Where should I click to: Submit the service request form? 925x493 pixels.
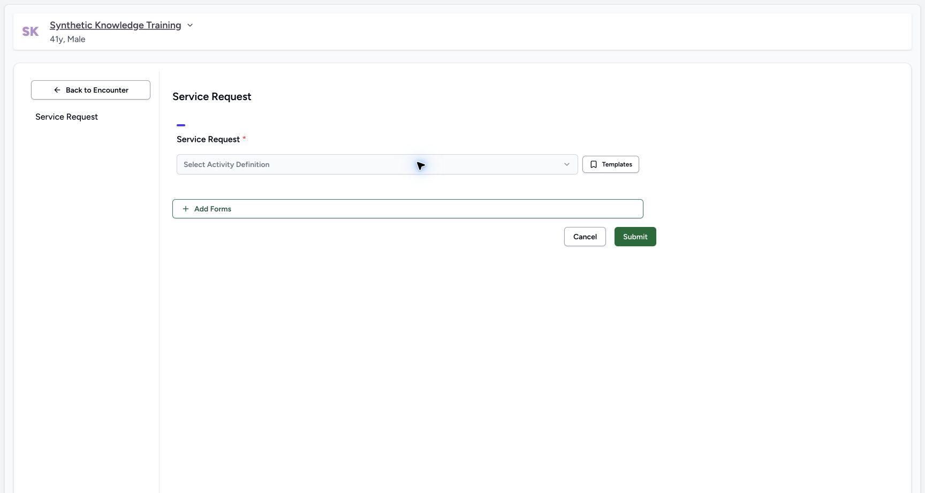coord(635,237)
